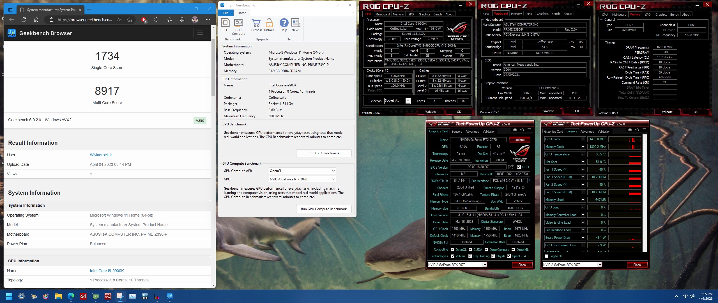Click the Bus Interface question mark in GPU-Z
Image resolution: width=718 pixels, height=303 pixels.
pyautogui.click(x=529, y=181)
